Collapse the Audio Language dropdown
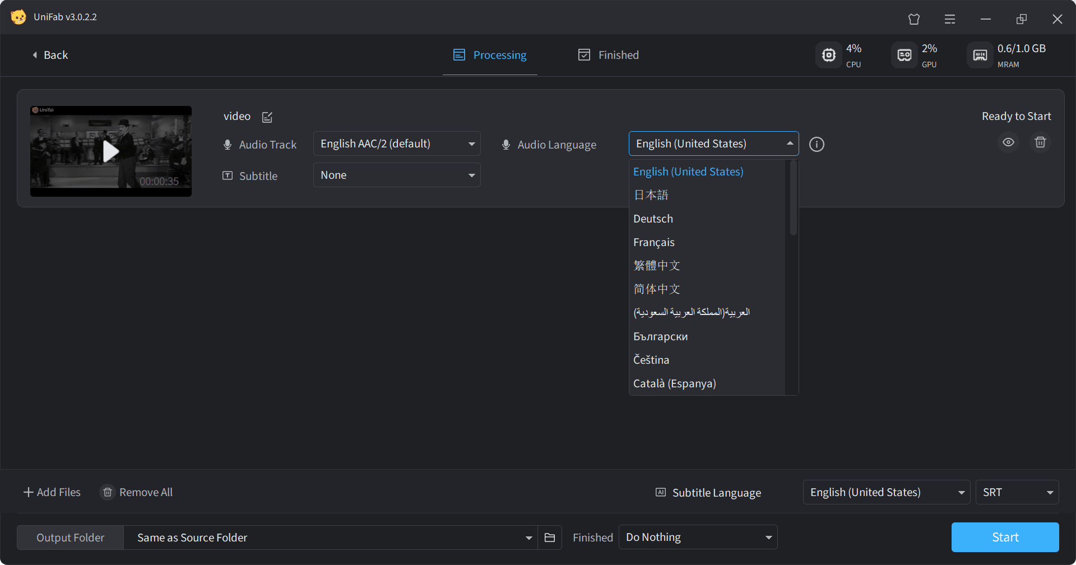Image resolution: width=1076 pixels, height=565 pixels. [713, 143]
